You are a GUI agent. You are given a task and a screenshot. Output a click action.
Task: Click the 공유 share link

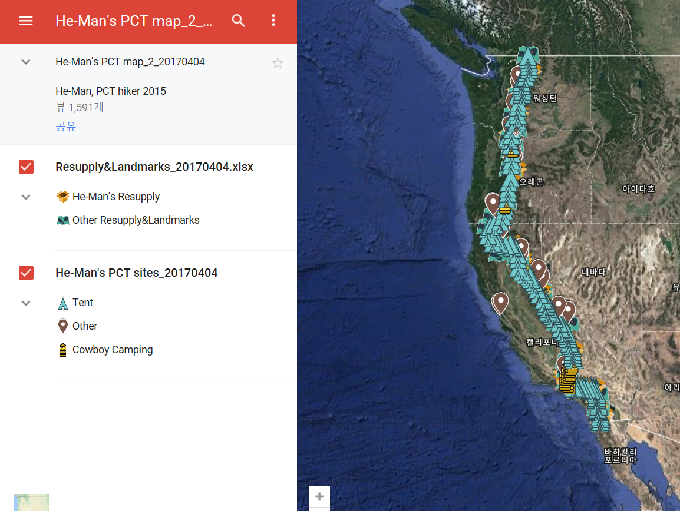click(x=66, y=127)
